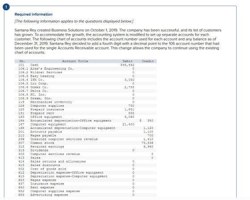Viewport: 250px width, 200px height.
Task: Select Alex's Engineering Co. account row
Action: pyautogui.click(x=86, y=69)
